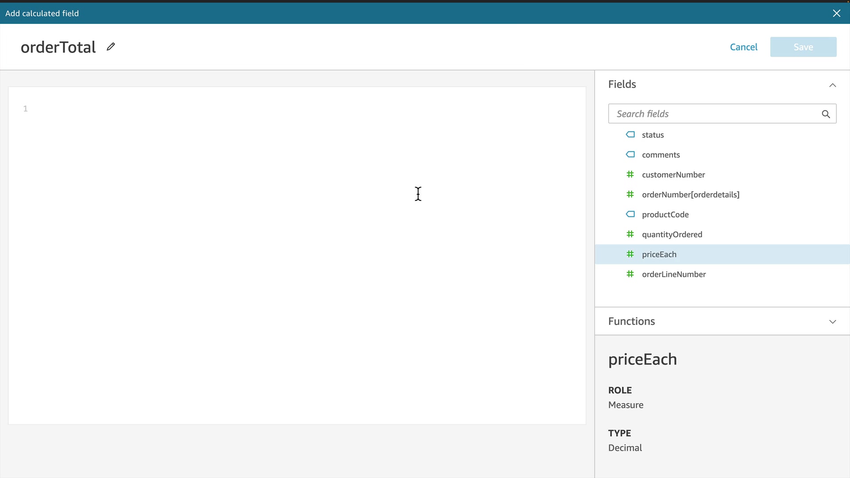Click the pencil icon to rename orderTotal
The height and width of the screenshot is (478, 850).
click(111, 46)
